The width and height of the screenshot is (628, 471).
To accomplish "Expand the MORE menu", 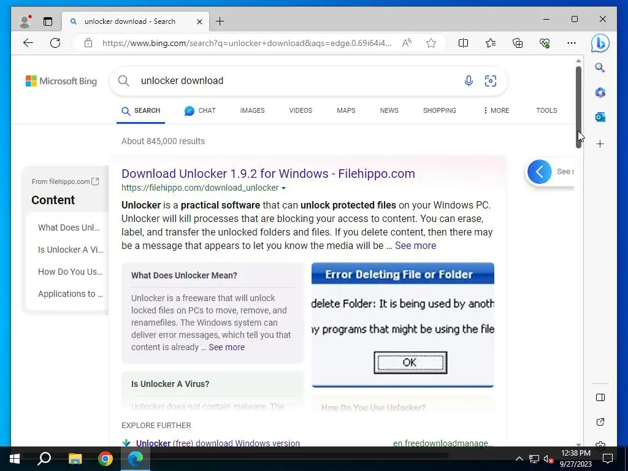I will pos(496,110).
